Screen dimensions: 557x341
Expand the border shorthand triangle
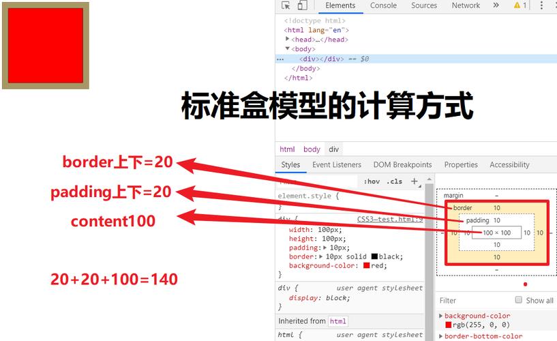tap(321, 256)
